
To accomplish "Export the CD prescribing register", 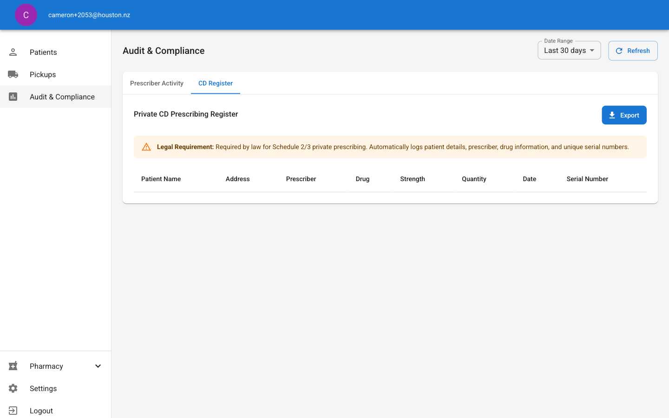I will click(624, 115).
